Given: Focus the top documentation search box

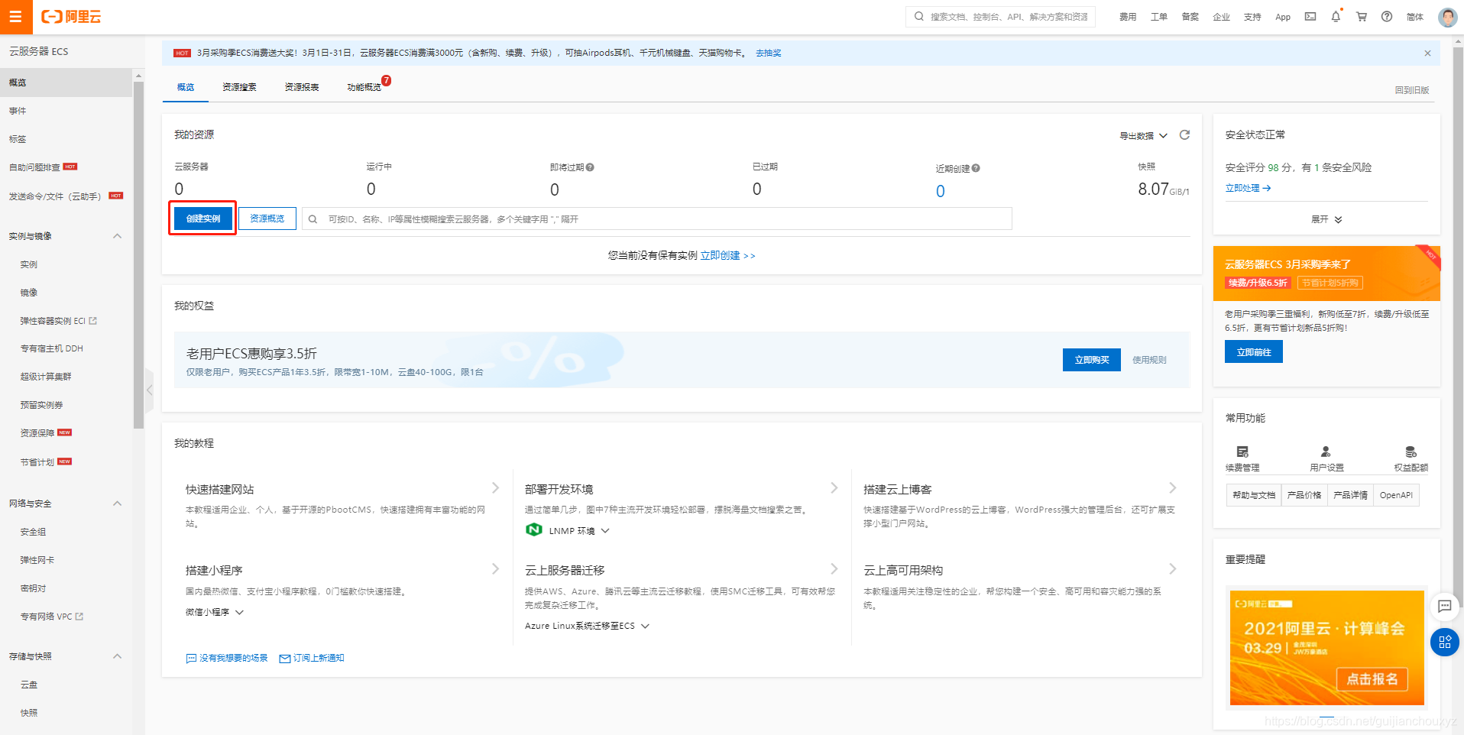Looking at the screenshot, I should [x=1001, y=17].
